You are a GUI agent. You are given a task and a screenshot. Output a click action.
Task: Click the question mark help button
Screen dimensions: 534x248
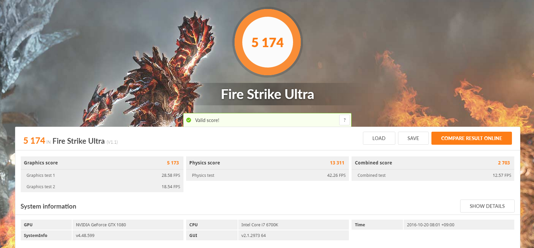tap(345, 120)
